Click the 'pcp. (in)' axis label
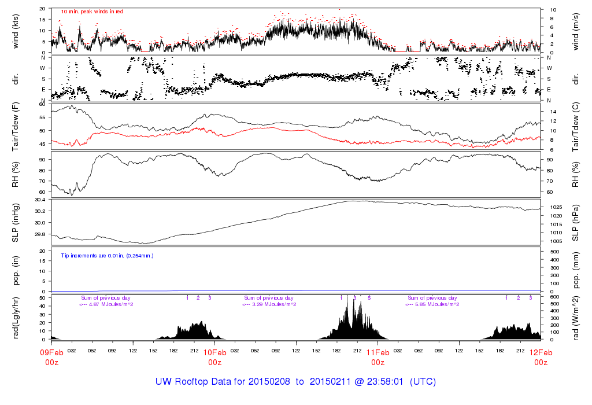The height and width of the screenshot is (405, 592). click(15, 271)
